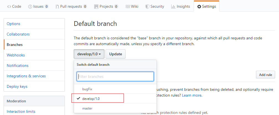This screenshot has width=279, height=115.
Task: Go to Collaborators settings
Action: pyautogui.click(x=18, y=34)
